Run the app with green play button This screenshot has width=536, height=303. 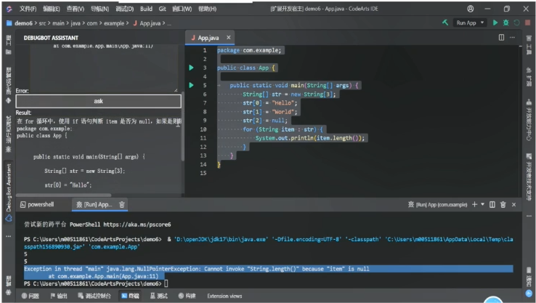point(495,23)
